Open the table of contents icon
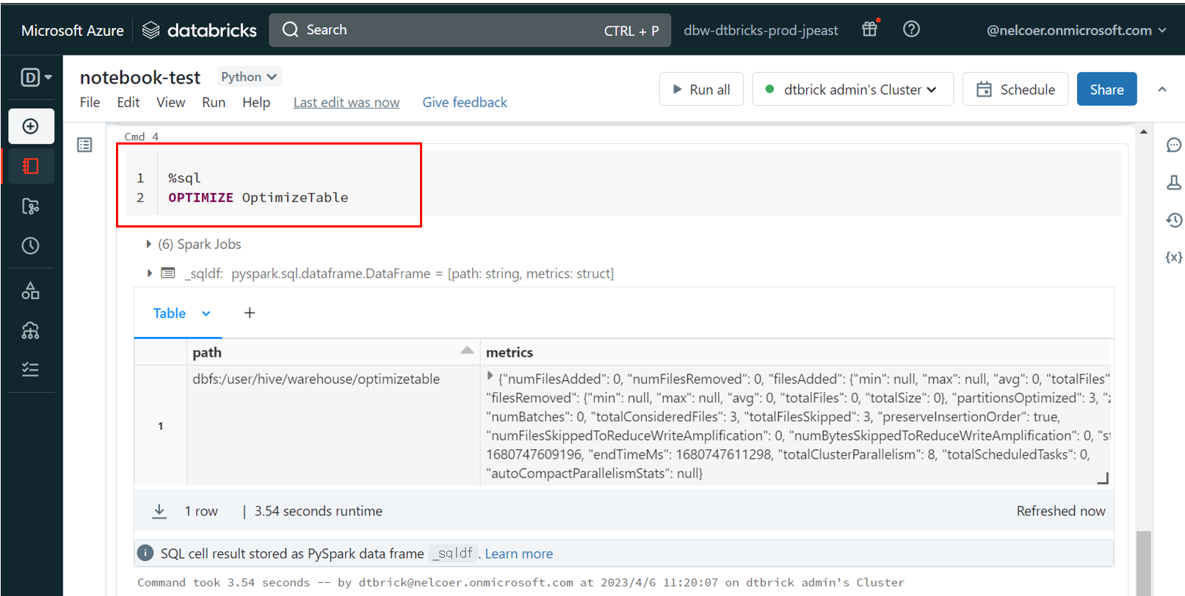Screen dimensions: 1185x596 85,145
